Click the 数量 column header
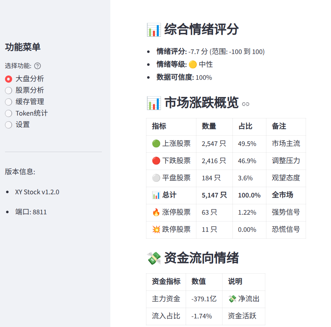 pos(209,126)
